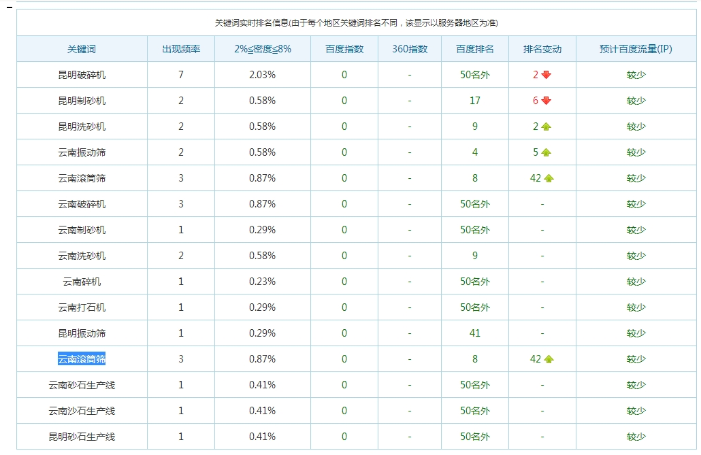Image resolution: width=701 pixels, height=455 pixels.
Task: Click 较少 in the 昆明破碎机 row
Action: click(636, 75)
